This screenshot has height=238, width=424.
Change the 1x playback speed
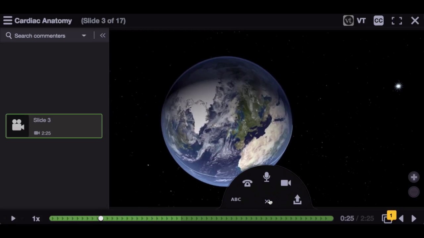click(36, 218)
